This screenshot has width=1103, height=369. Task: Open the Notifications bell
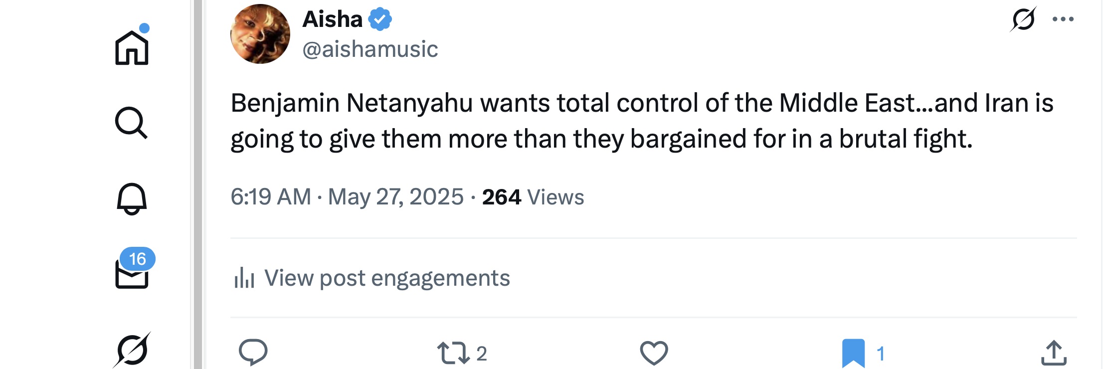click(132, 198)
